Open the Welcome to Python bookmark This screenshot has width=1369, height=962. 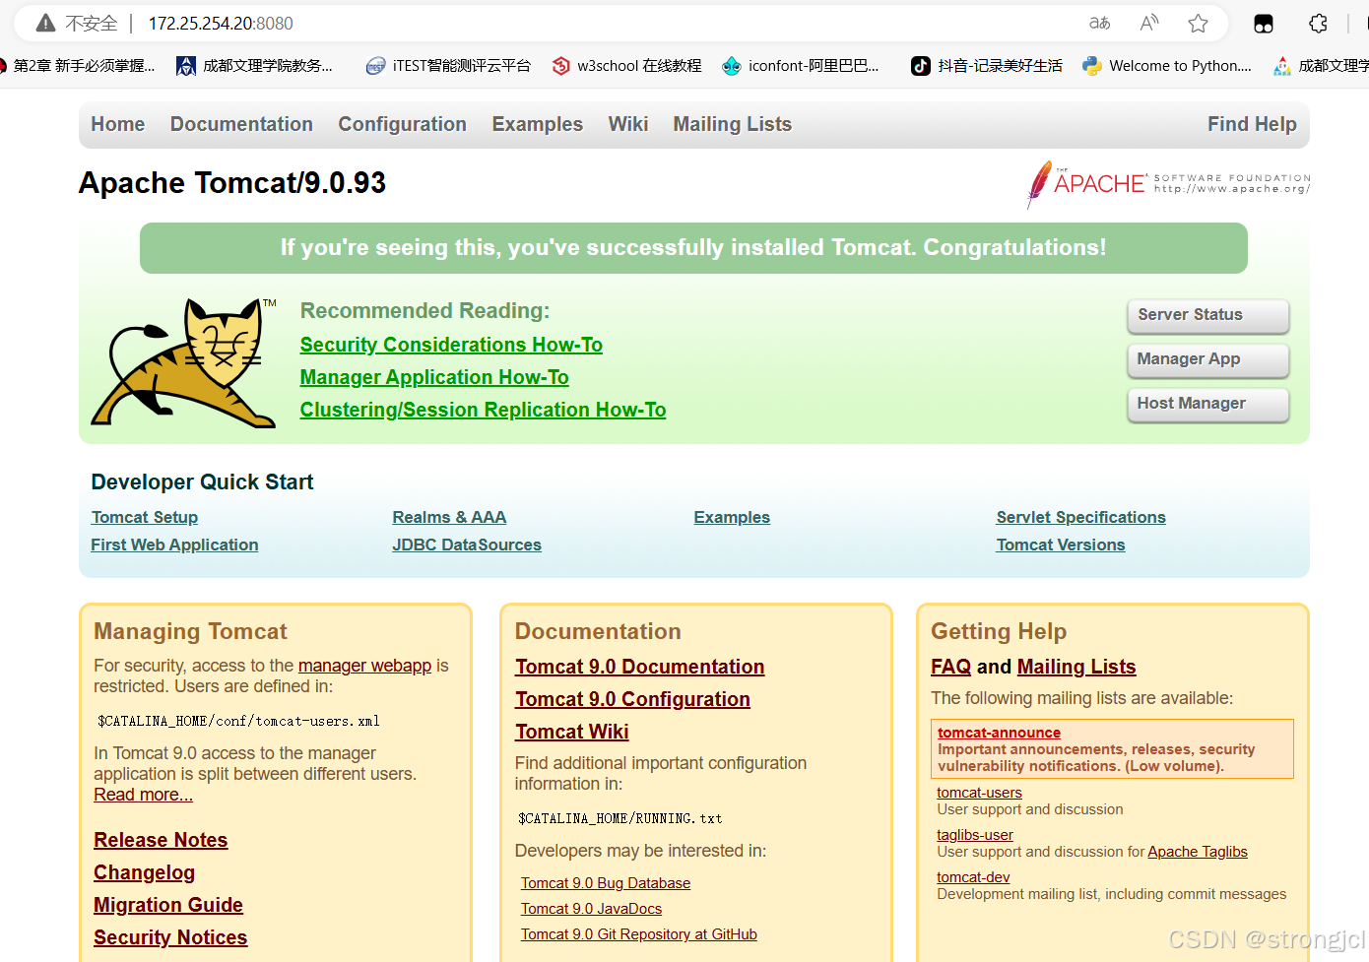tap(1167, 66)
